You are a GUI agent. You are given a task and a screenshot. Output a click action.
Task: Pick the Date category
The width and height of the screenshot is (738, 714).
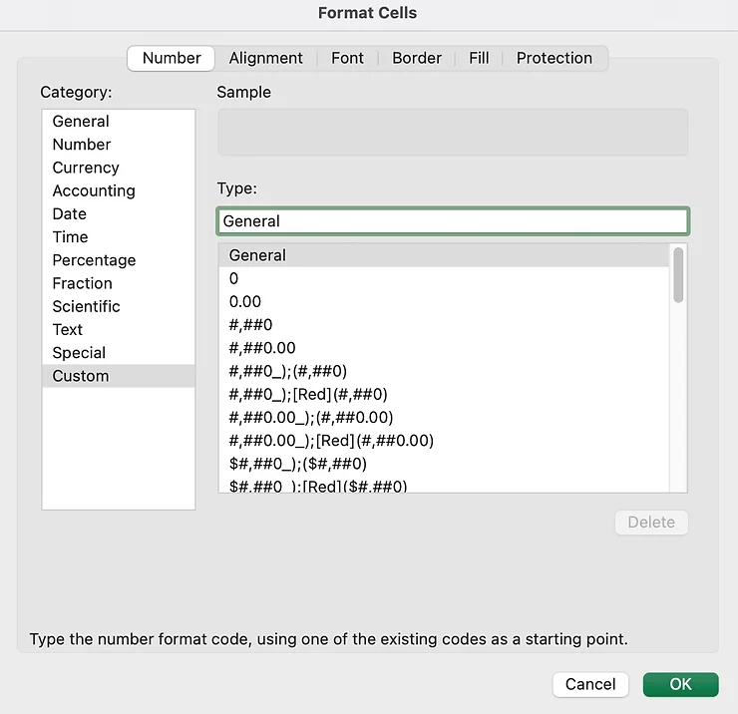click(70, 213)
